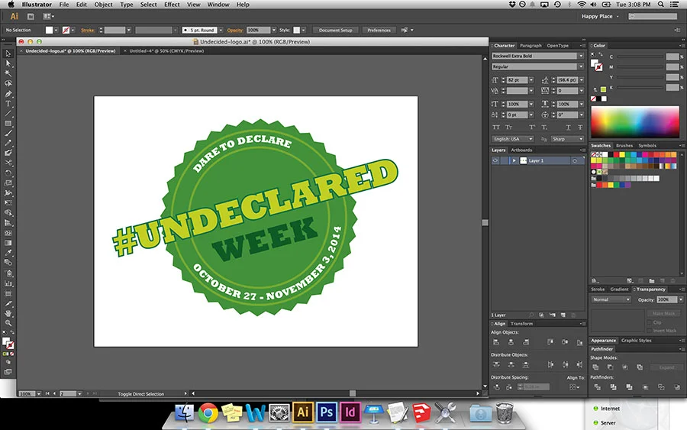The width and height of the screenshot is (687, 430).
Task: Choose the Rotate tool
Action: pyautogui.click(x=8, y=173)
